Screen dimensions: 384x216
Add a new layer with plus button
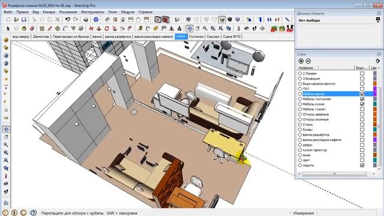coord(301,61)
